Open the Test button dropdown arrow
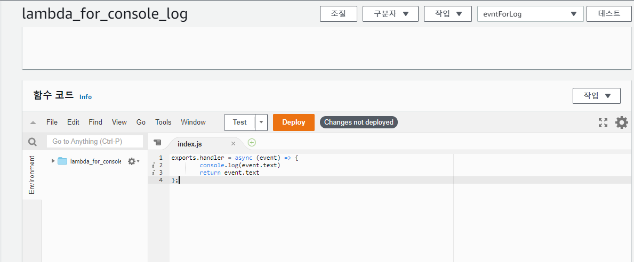Viewport: 634px width, 262px height. (x=262, y=122)
